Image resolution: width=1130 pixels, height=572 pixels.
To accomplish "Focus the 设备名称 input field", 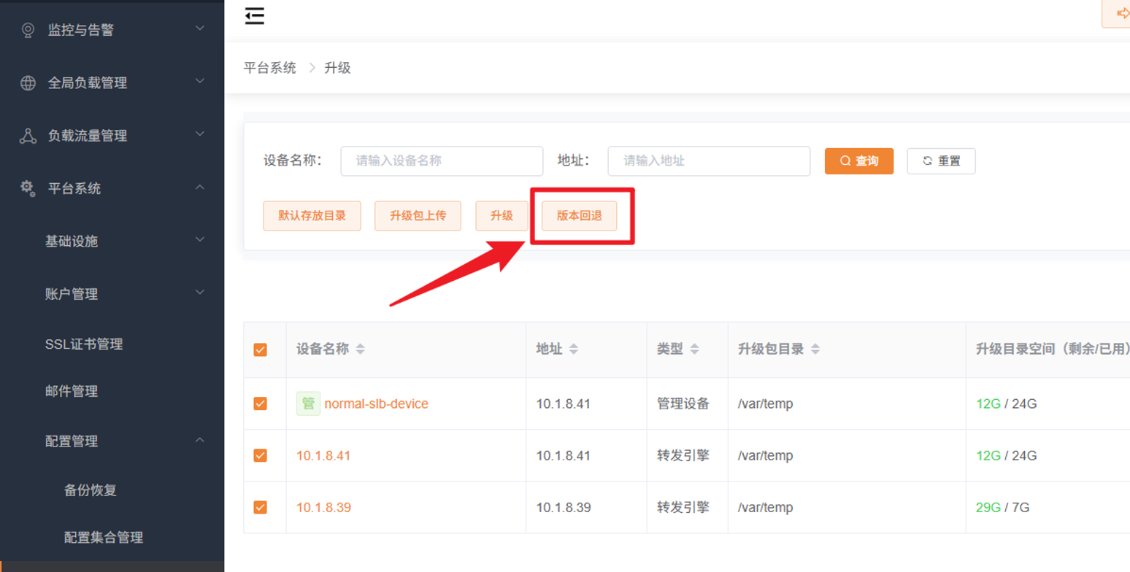I will click(442, 161).
